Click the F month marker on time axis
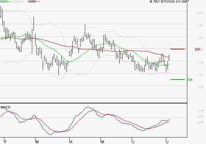Viewport: 206px width, 144px height. coord(6,142)
